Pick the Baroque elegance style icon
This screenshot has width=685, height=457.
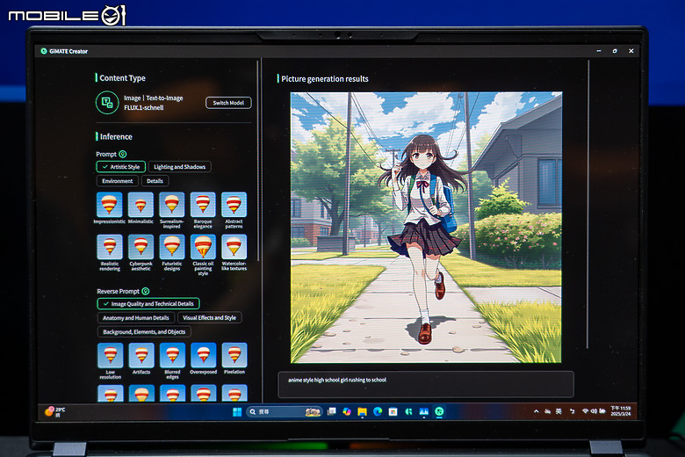tap(203, 205)
